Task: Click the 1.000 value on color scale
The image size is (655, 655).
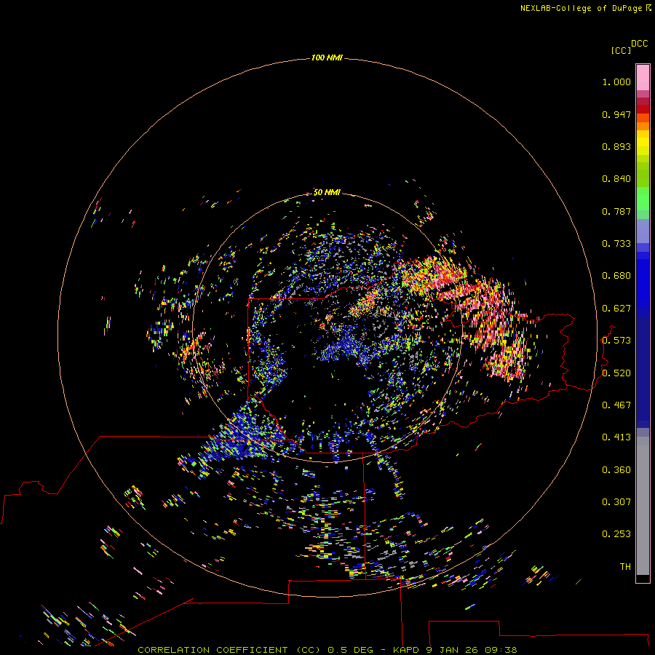Action: point(616,82)
